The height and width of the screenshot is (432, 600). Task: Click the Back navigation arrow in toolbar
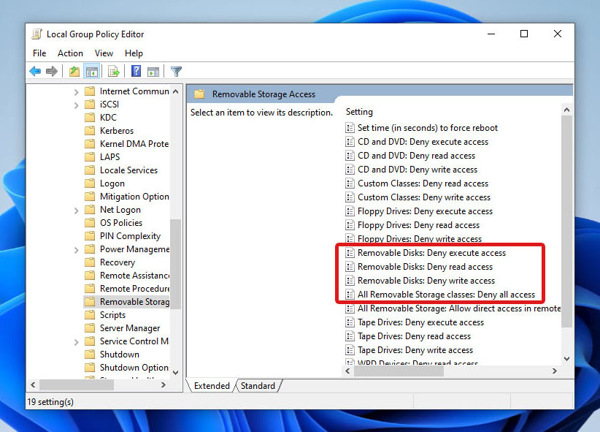pyautogui.click(x=34, y=71)
